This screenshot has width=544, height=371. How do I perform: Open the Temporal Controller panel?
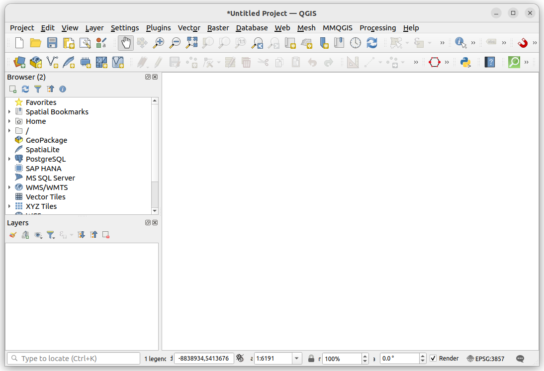[x=356, y=43]
